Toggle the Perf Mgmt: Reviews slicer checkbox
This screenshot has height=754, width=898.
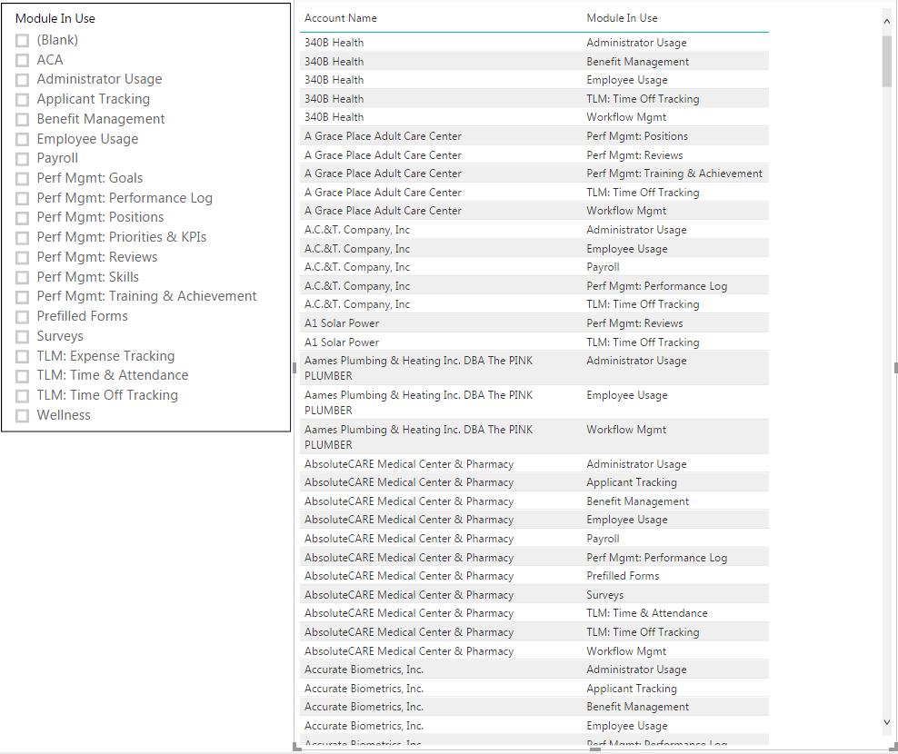23,258
